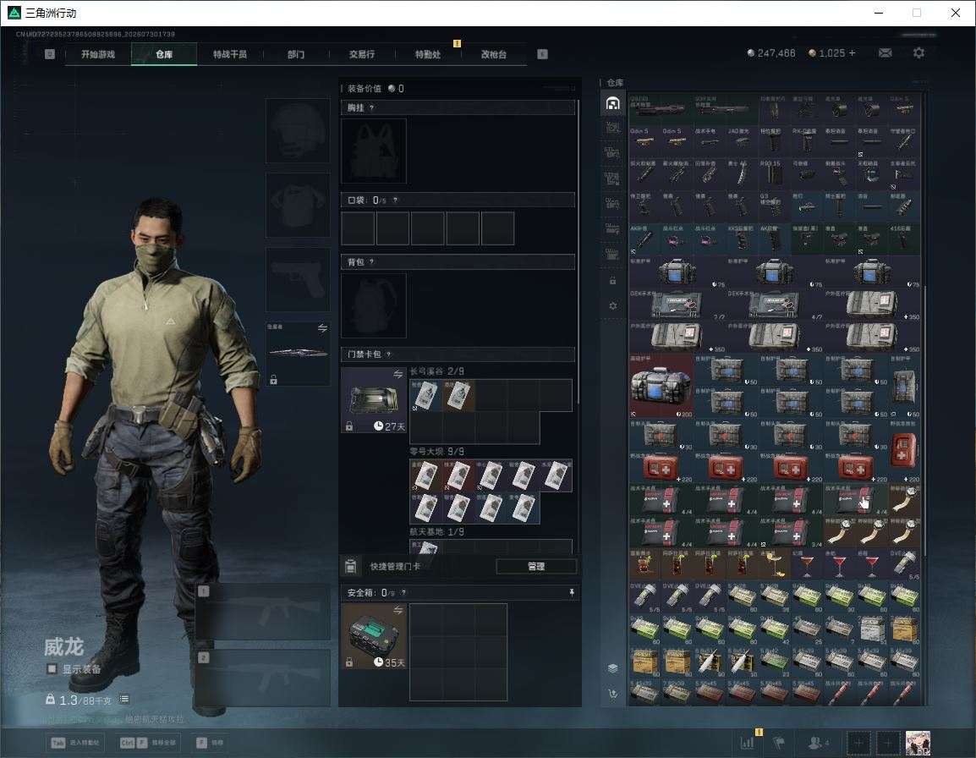The width and height of the screenshot is (976, 758).
Task: Select the R93 15 magazine item
Action: (x=775, y=174)
